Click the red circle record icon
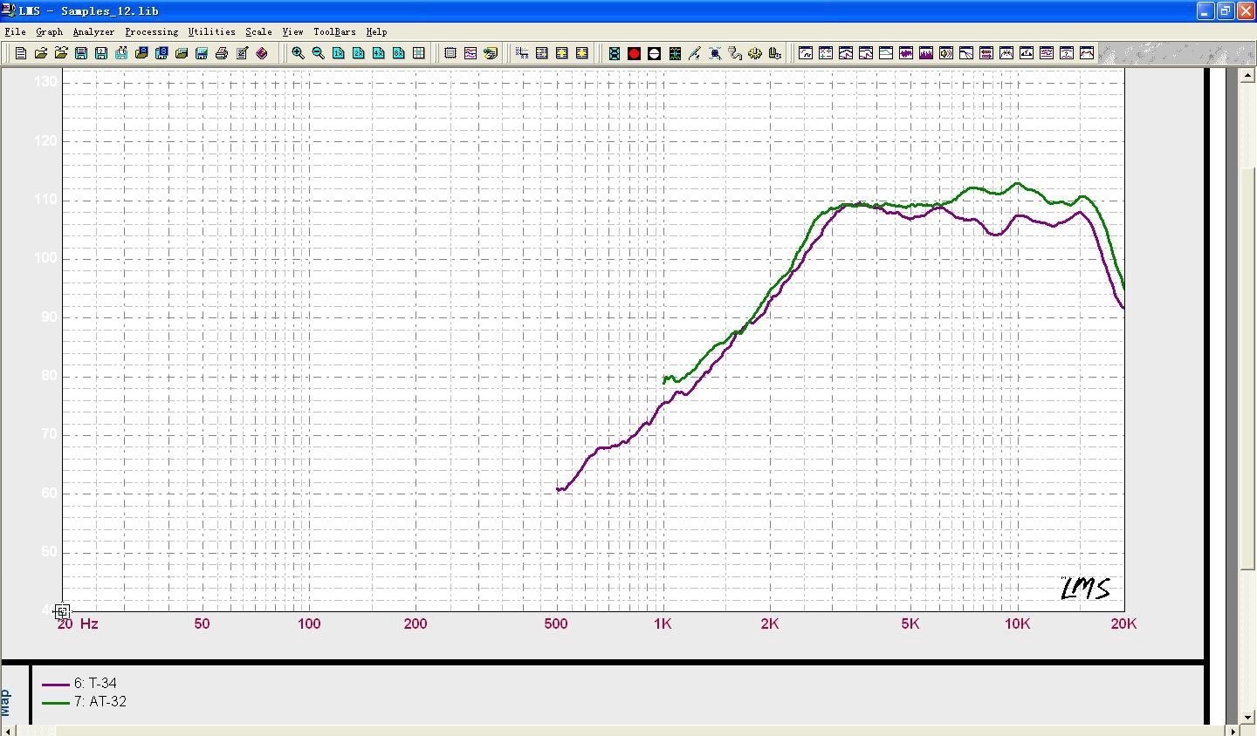The image size is (1257, 736). (x=634, y=53)
